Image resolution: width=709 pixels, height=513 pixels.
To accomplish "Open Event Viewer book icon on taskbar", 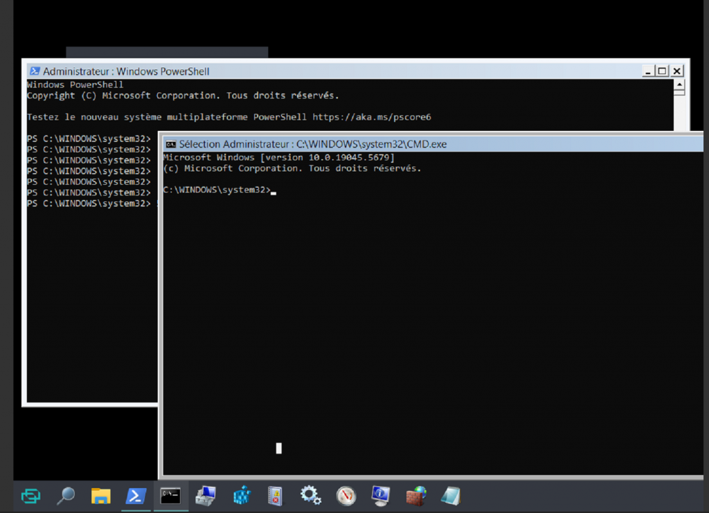I will (275, 496).
